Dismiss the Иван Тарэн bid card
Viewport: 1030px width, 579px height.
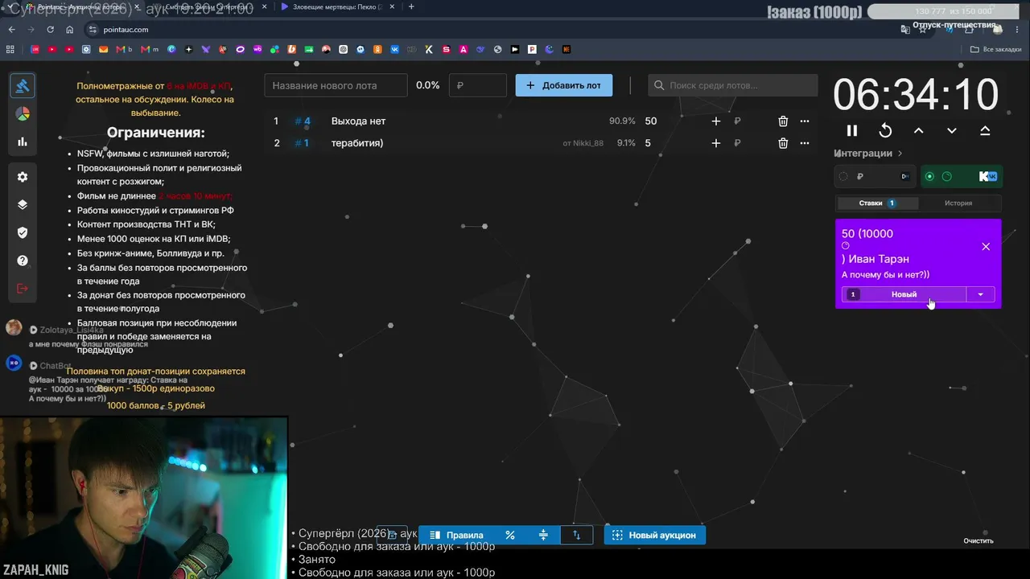point(986,247)
